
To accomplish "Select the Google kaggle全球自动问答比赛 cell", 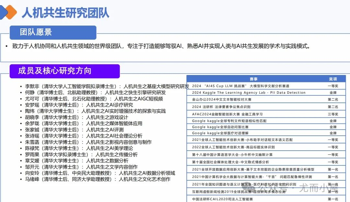I will (220, 127).
